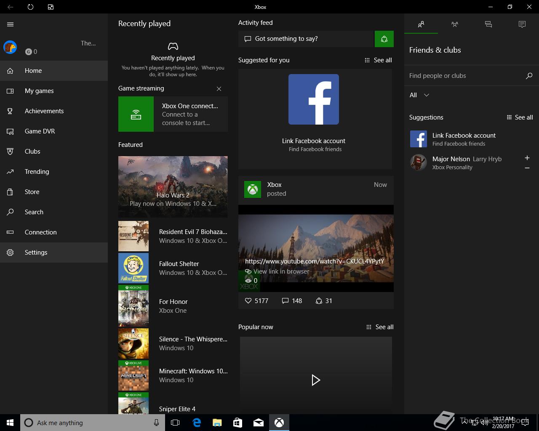539x431 pixels.
Task: Click Link Facebook account under Suggested for you
Action: tap(314, 141)
